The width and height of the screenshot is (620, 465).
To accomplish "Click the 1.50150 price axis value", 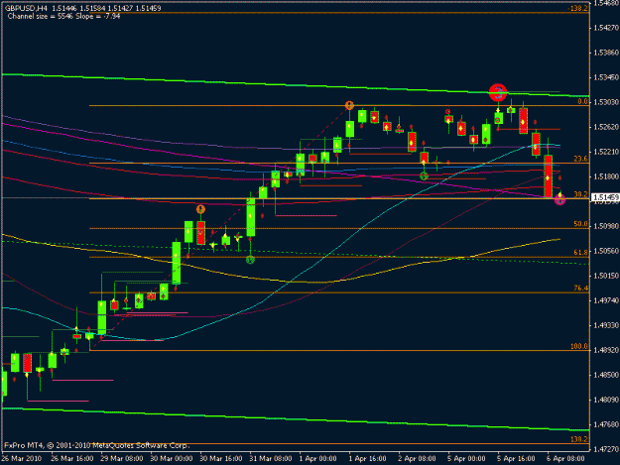I will [x=606, y=276].
